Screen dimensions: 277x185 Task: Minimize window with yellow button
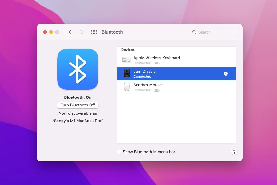tap(51, 32)
